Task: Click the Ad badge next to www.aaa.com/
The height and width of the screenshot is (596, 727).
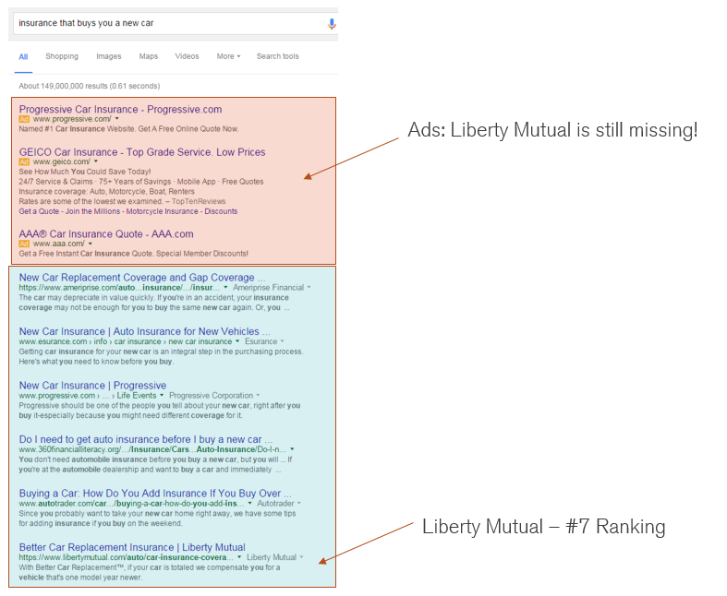Action: click(x=24, y=244)
